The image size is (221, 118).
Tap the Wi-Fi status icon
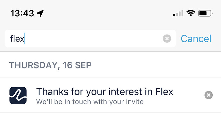pyautogui.click(x=191, y=13)
